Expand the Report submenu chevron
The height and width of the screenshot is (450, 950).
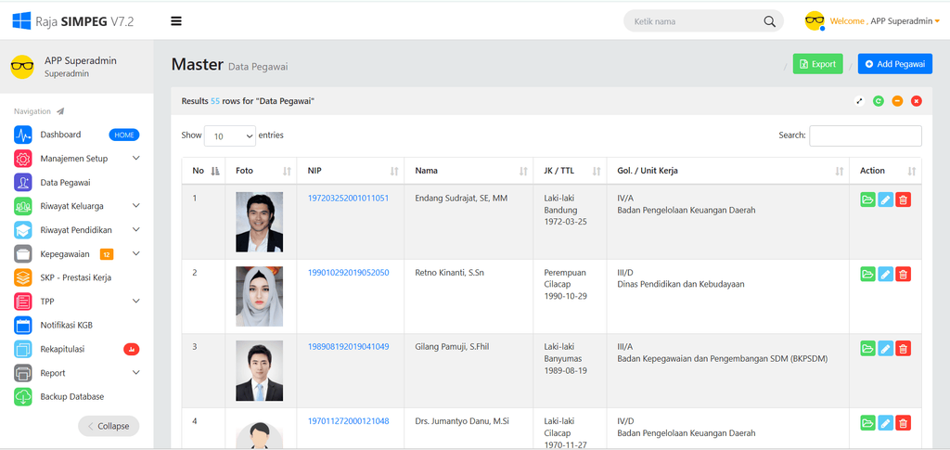click(x=136, y=372)
